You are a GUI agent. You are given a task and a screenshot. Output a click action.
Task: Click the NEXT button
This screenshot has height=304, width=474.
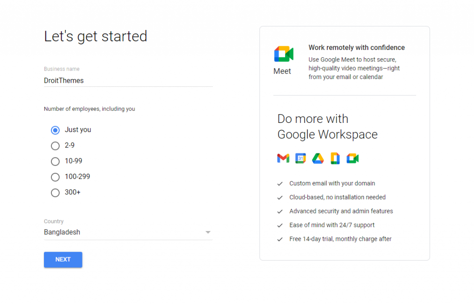pos(63,260)
